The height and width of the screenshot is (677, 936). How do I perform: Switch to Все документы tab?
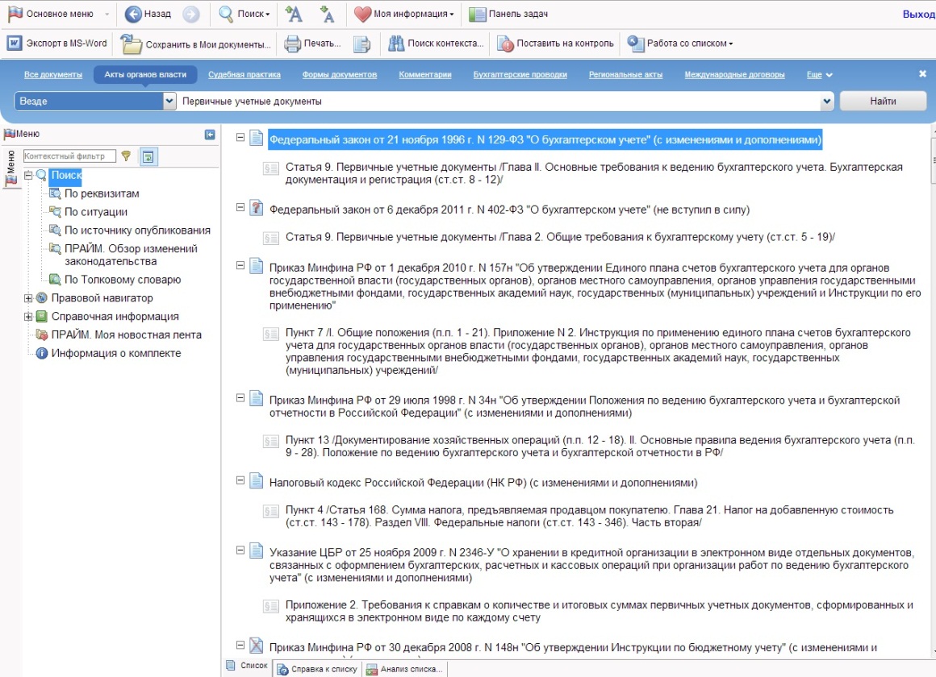(x=53, y=75)
